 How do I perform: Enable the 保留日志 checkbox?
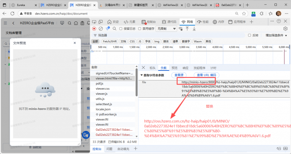click(x=121, y=29)
